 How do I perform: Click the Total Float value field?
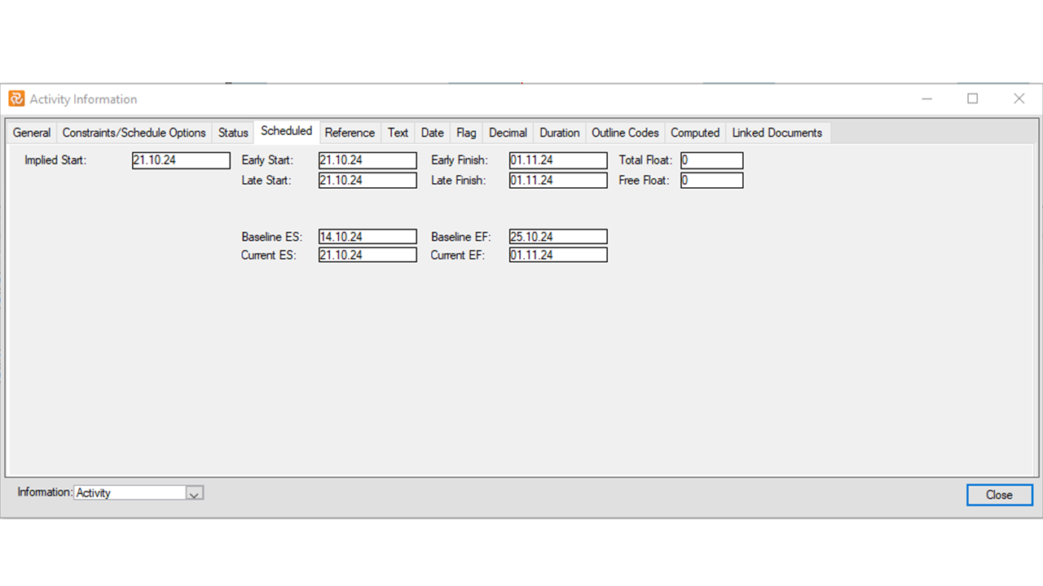[x=711, y=160]
